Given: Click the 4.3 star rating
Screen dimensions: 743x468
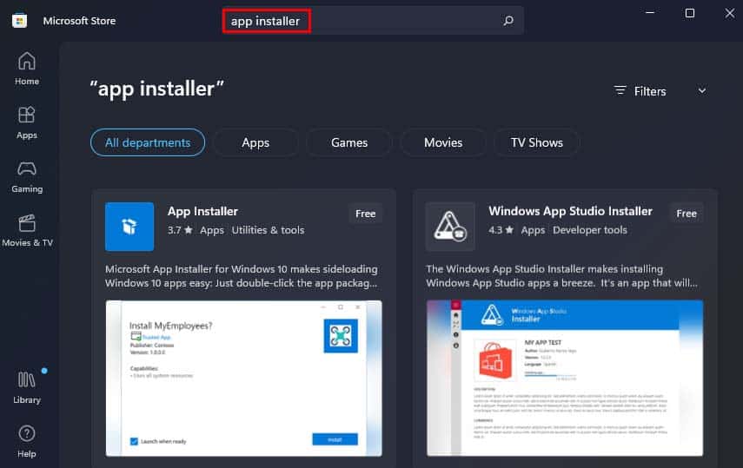Looking at the screenshot, I should (x=501, y=230).
